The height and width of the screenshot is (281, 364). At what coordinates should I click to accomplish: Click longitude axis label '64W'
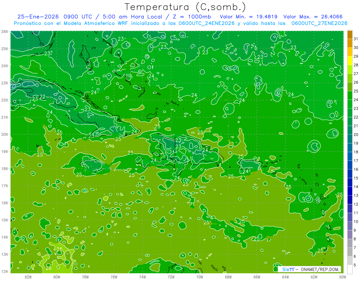(285, 277)
